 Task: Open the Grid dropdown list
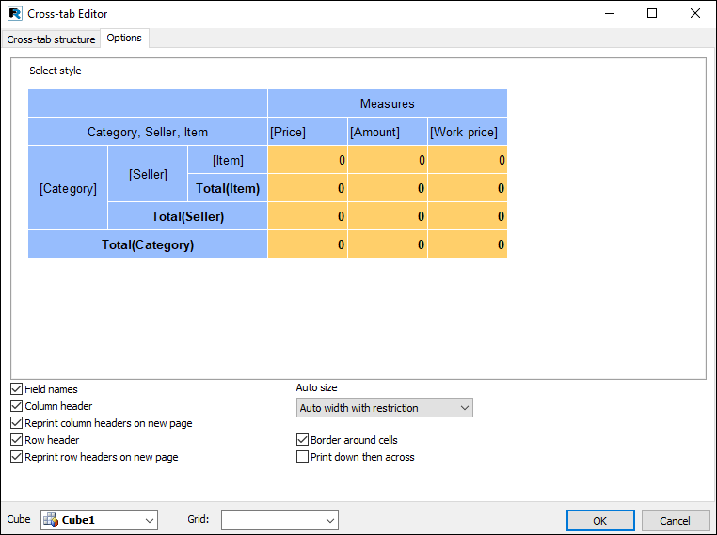(279, 520)
